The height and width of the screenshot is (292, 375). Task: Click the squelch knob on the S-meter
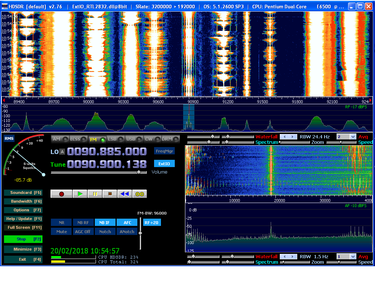[44, 175]
